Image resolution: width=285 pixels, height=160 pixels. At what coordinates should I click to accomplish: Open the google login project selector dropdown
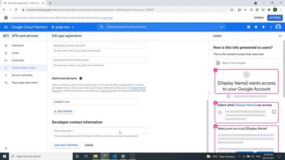(x=62, y=27)
